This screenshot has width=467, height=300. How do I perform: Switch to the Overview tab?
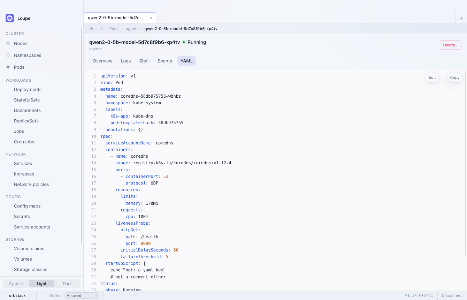pos(102,61)
